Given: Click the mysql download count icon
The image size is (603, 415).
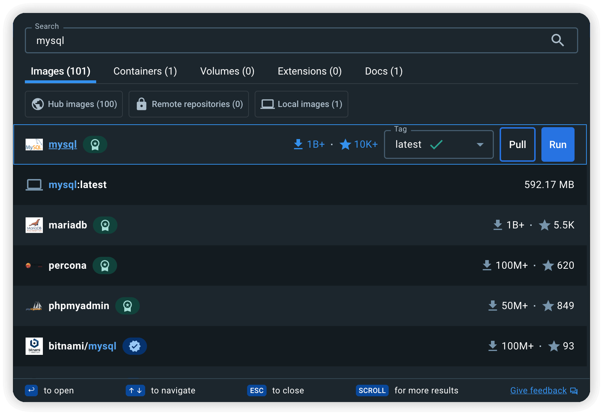Looking at the screenshot, I should tap(298, 144).
